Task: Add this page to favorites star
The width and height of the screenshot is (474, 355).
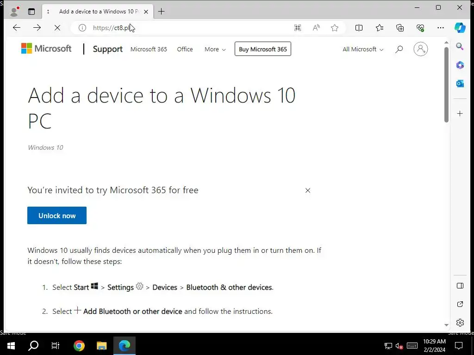Action: [335, 28]
